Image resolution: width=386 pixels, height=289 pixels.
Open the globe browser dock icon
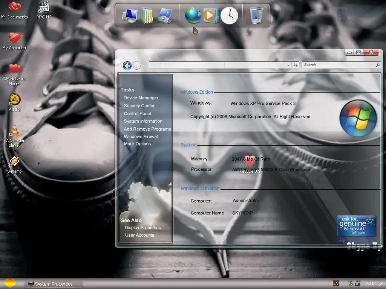tap(193, 15)
